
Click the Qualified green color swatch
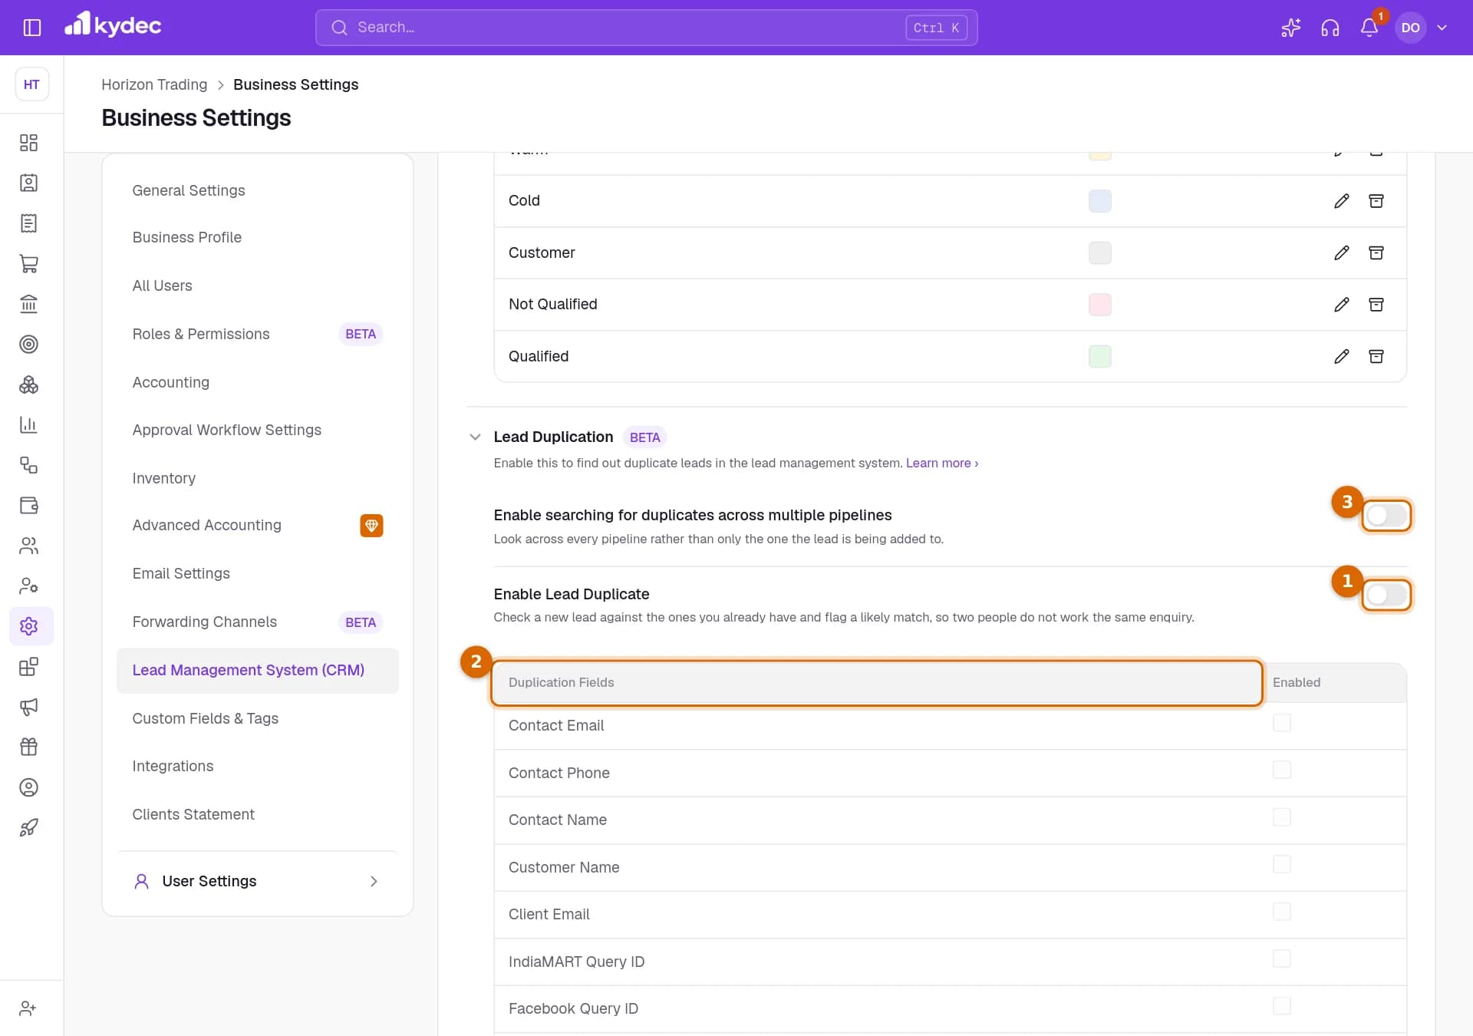[x=1100, y=356]
